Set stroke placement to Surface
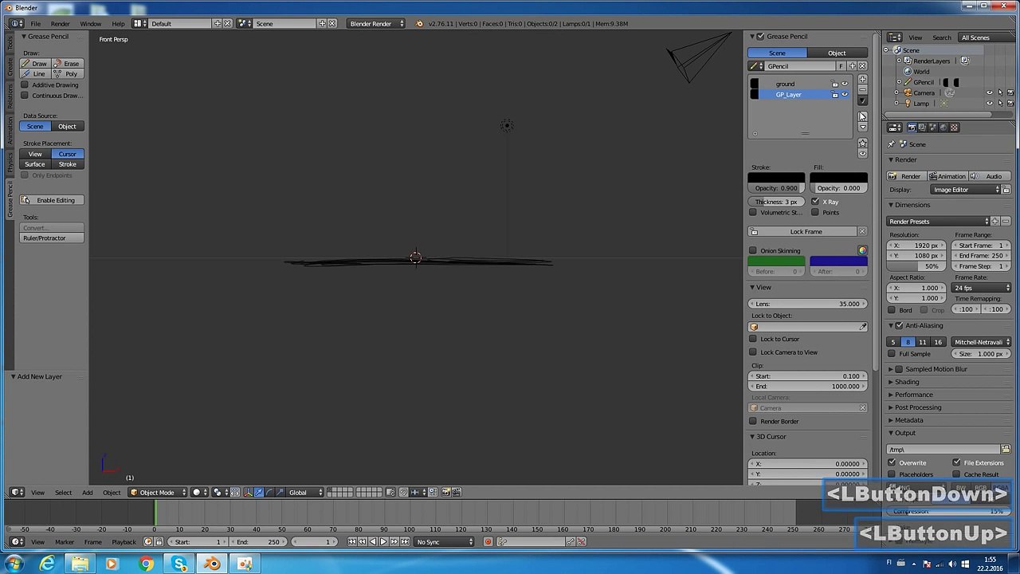 (x=35, y=164)
